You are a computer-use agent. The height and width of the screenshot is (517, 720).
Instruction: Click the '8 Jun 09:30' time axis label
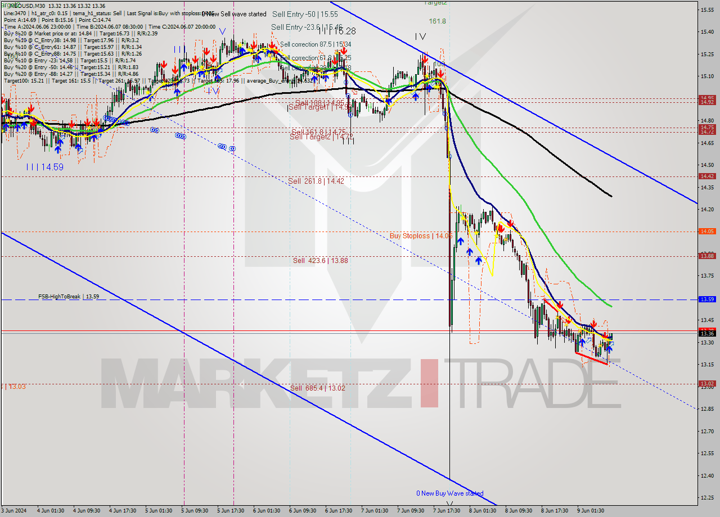point(519,511)
